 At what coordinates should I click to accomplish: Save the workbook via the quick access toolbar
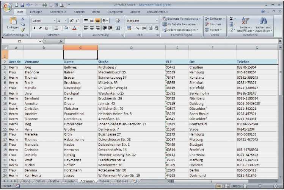click(22, 5)
